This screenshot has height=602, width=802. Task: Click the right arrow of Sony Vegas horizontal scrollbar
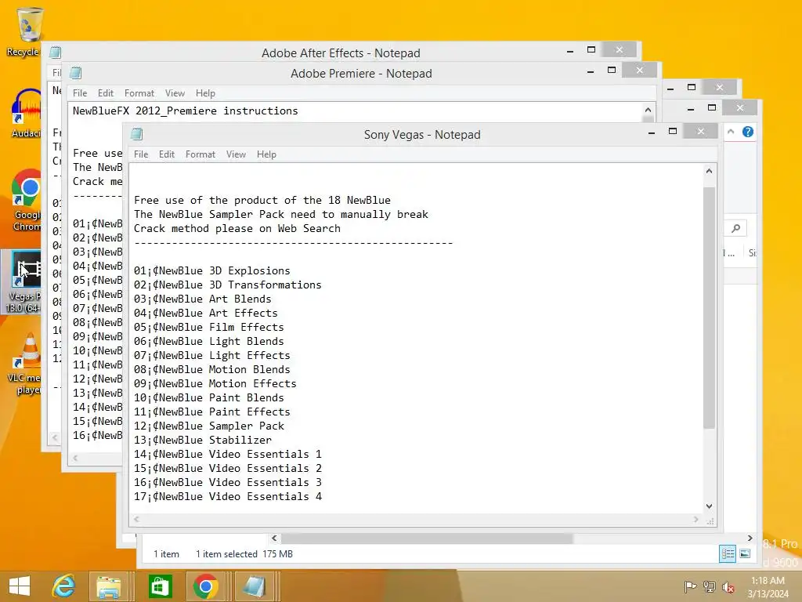click(x=696, y=519)
